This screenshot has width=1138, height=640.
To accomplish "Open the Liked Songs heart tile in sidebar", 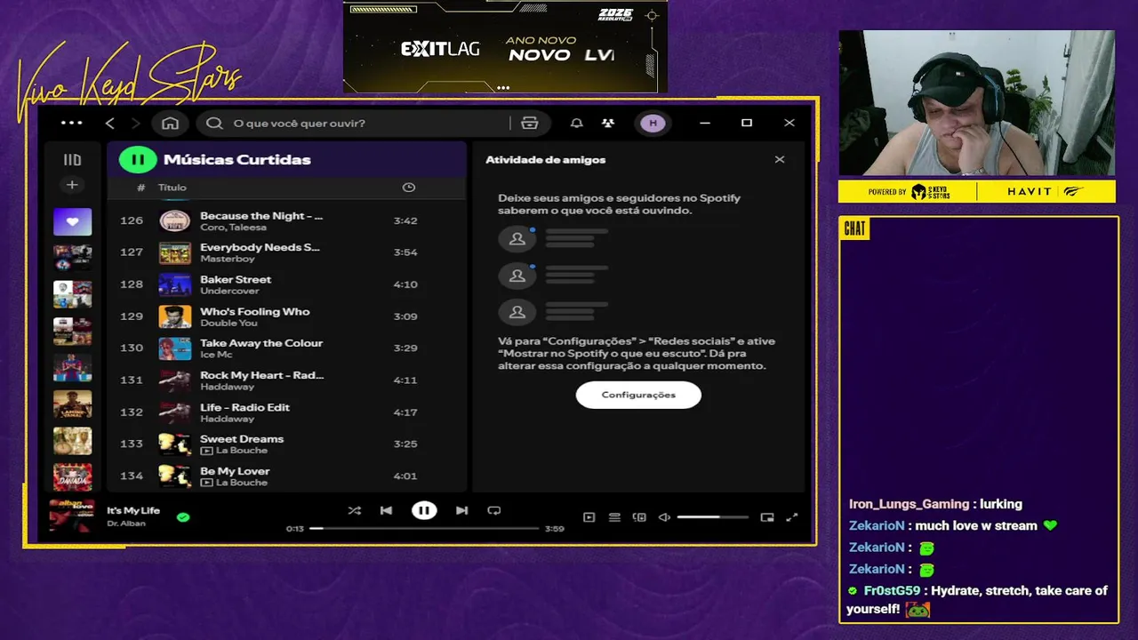I will [x=72, y=221].
